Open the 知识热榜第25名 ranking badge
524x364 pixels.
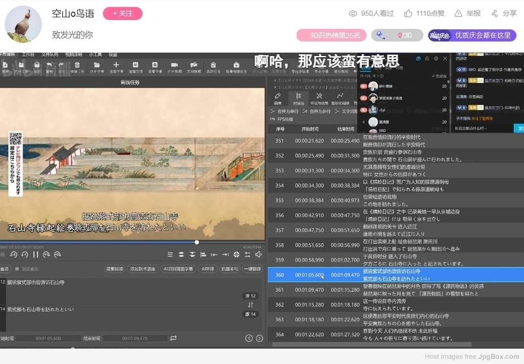point(331,35)
